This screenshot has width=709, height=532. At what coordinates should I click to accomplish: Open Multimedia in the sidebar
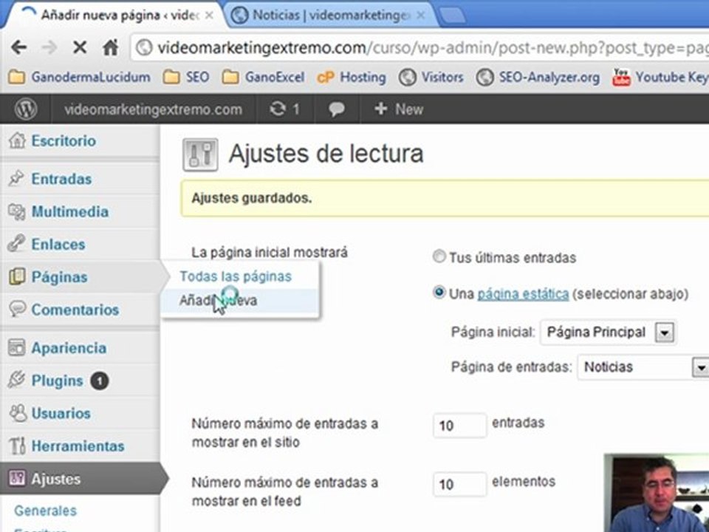click(70, 212)
